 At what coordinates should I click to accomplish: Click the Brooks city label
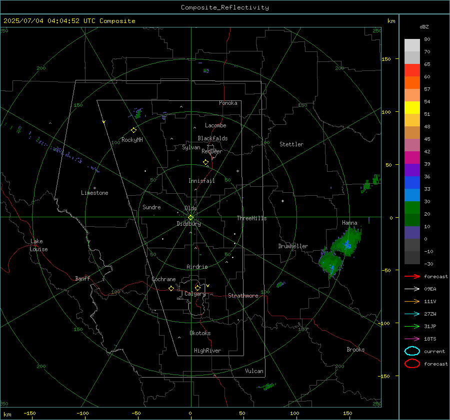[x=355, y=350]
